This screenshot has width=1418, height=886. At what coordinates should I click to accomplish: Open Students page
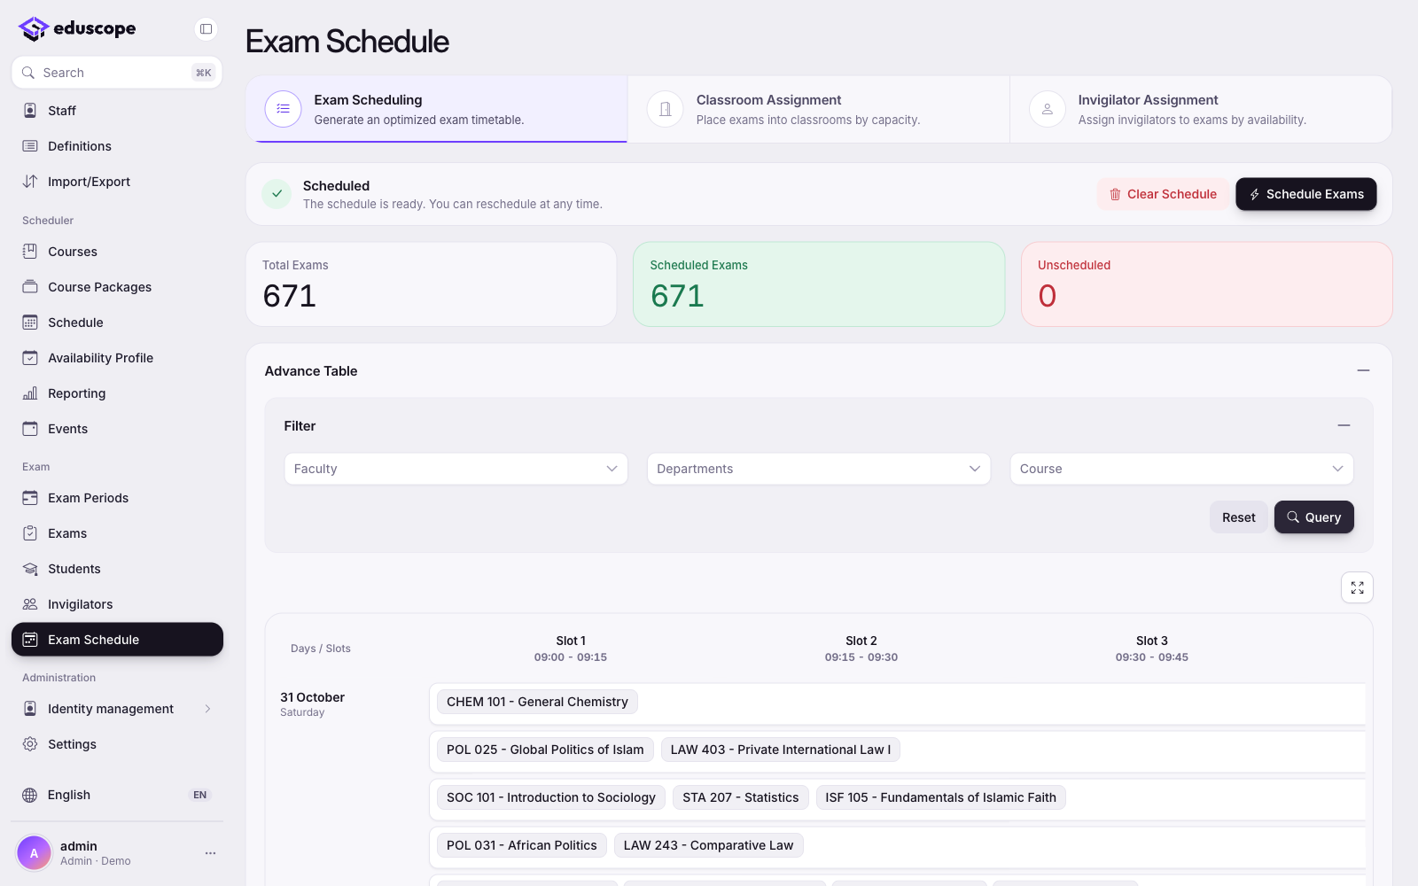click(x=117, y=569)
